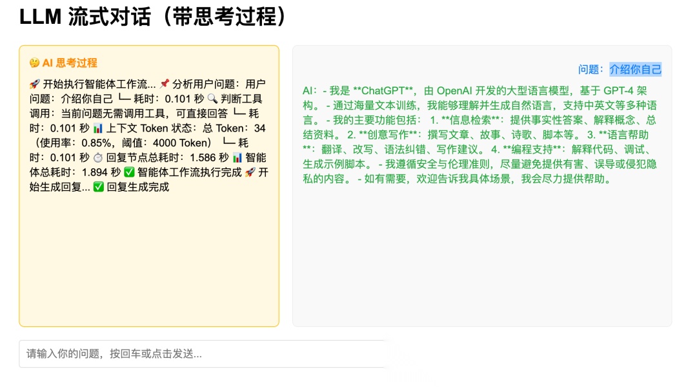The width and height of the screenshot is (697, 387).
Task: Click the rocket emoji before 开始生成回复
Action: coord(250,172)
